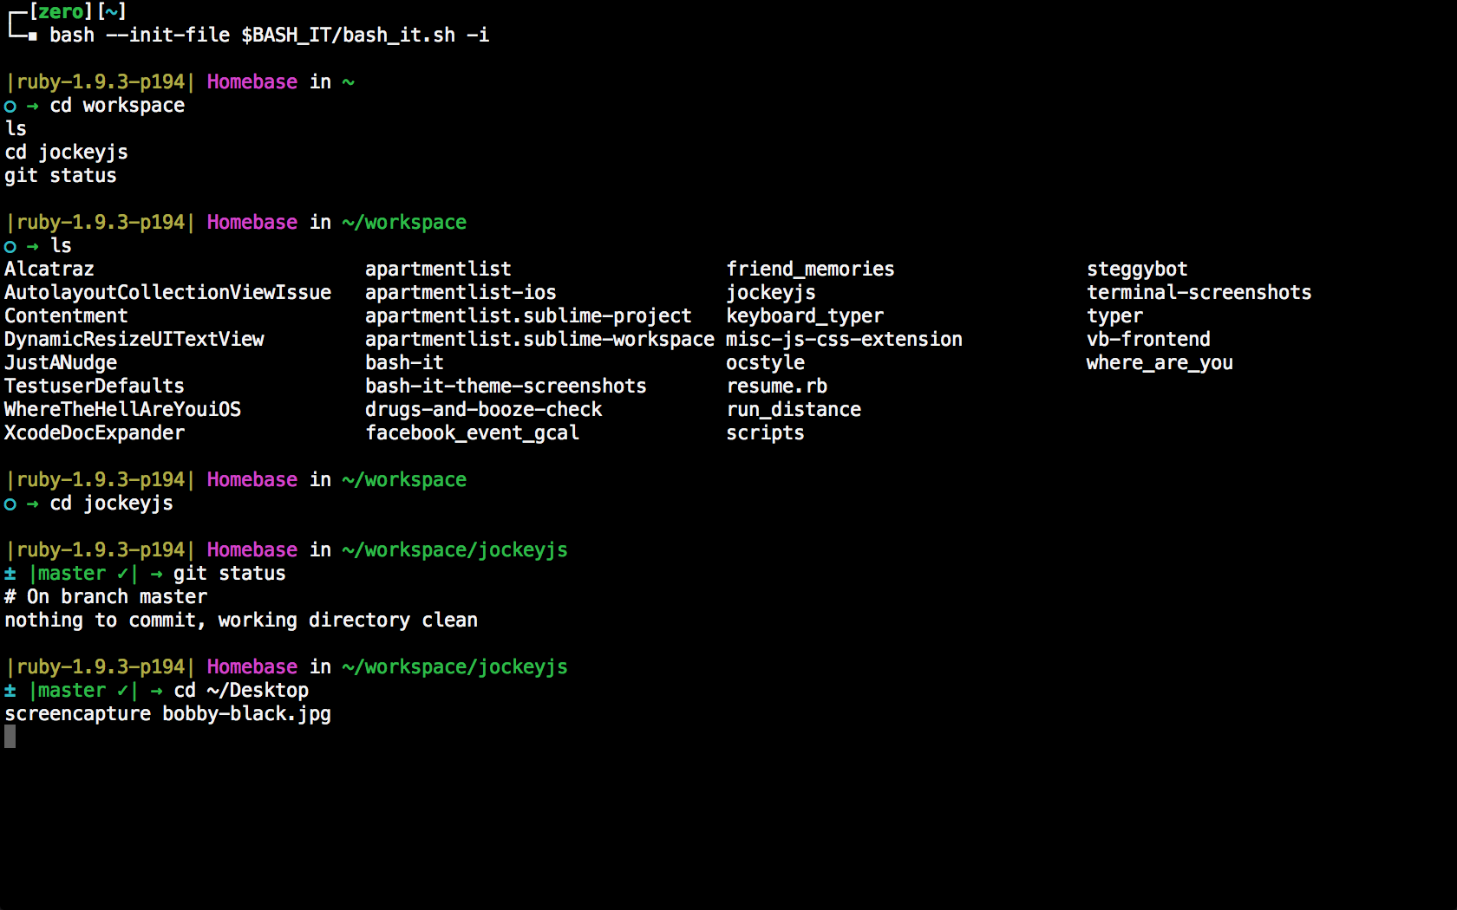Click the '# On branch master' output line

tap(106, 597)
